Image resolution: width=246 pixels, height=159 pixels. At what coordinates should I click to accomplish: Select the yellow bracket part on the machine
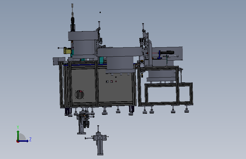(x=68, y=51)
